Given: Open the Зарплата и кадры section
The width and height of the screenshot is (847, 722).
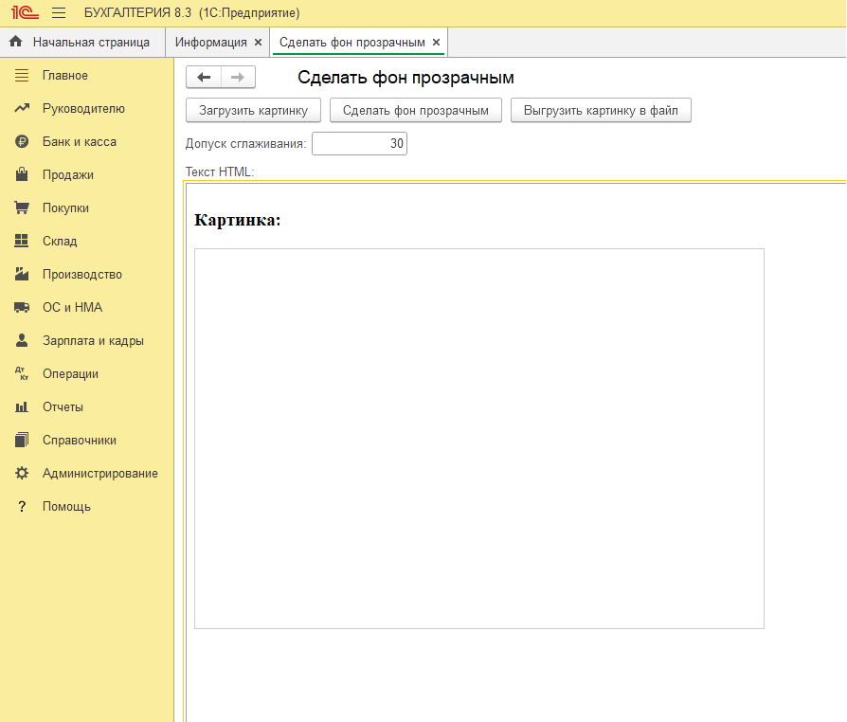Looking at the screenshot, I should (93, 340).
